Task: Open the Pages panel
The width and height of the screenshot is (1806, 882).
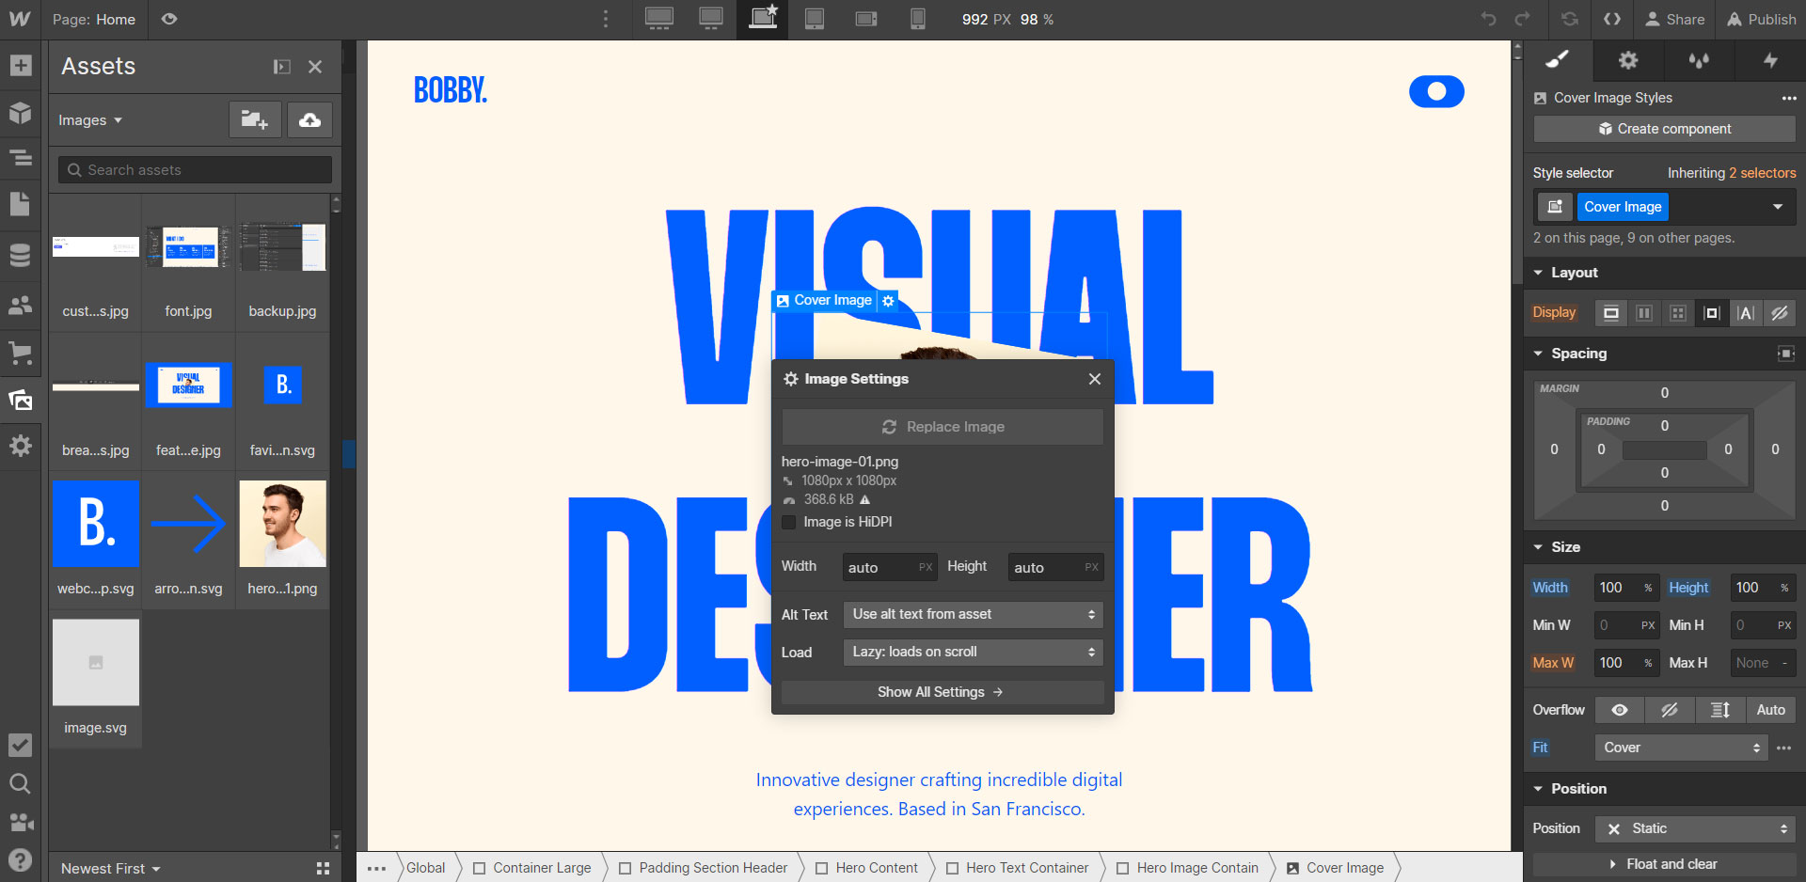Action: [x=21, y=204]
